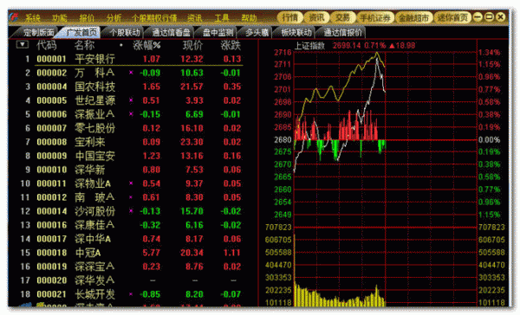Click stock code 000001

(51, 59)
